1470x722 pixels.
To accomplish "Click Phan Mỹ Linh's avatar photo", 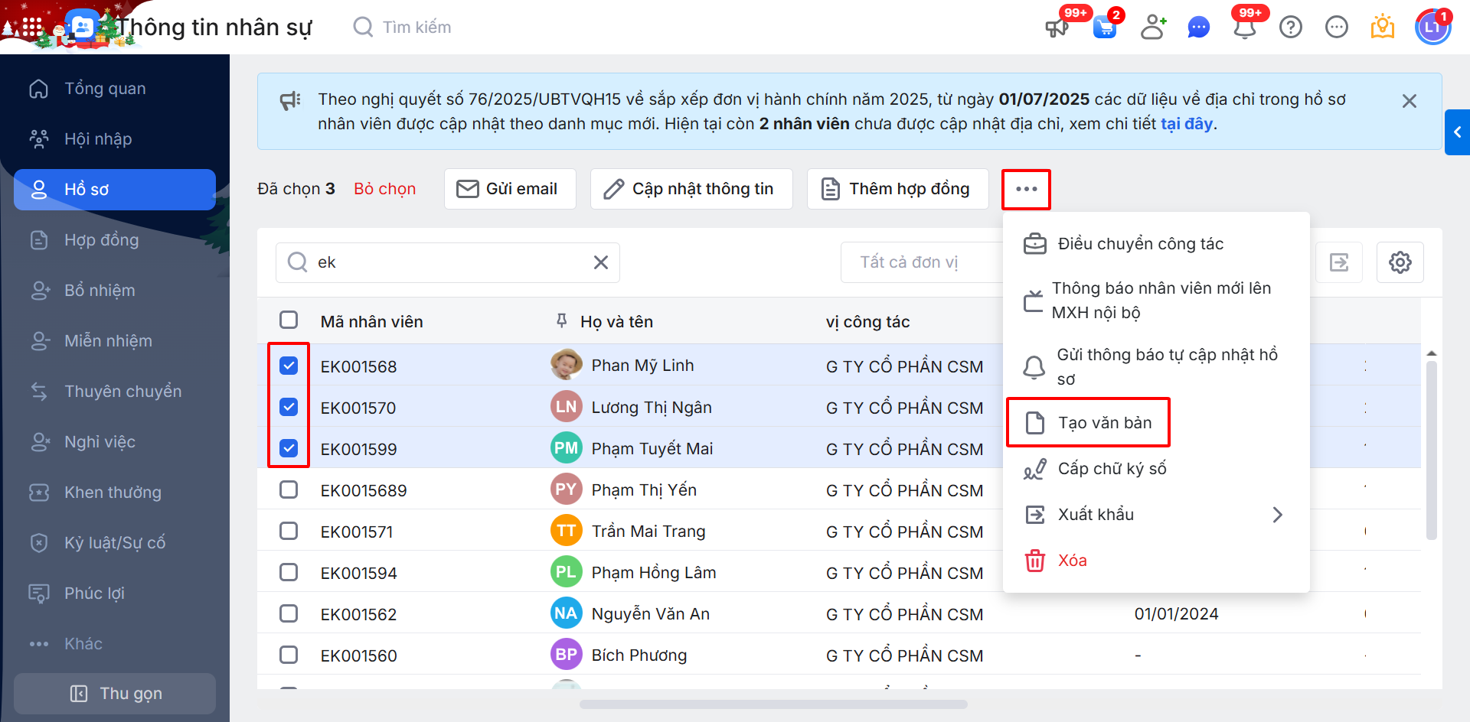I will (567, 366).
